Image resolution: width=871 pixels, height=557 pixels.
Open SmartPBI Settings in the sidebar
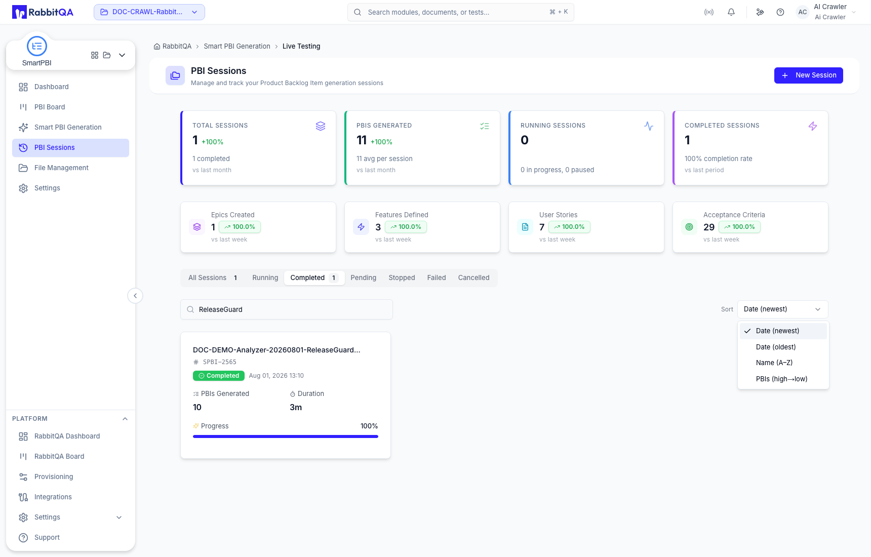[x=71, y=188]
